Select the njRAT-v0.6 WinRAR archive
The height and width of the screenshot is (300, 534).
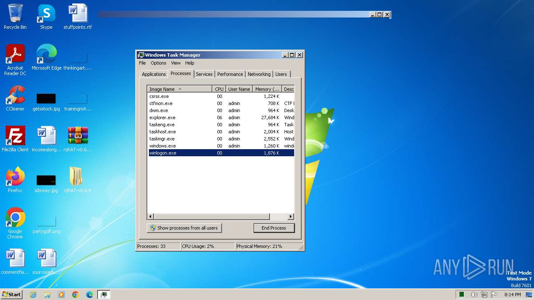pyautogui.click(x=78, y=139)
